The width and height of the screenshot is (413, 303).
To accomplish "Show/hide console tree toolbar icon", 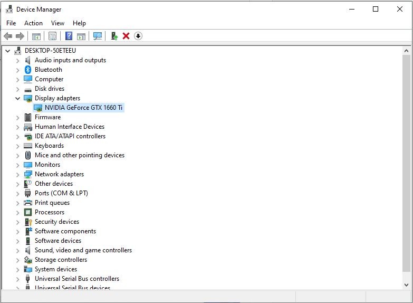I will tap(36, 36).
